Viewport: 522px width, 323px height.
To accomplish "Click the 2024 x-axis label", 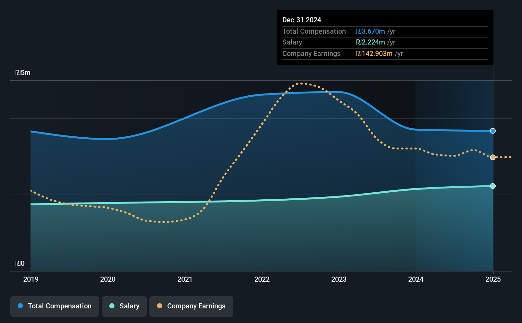I will (416, 279).
